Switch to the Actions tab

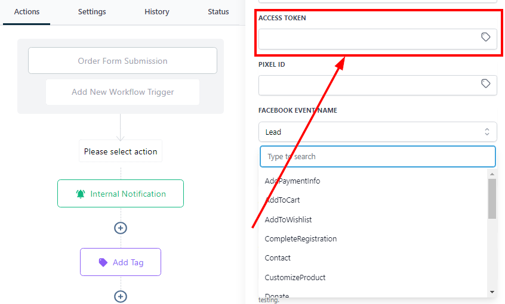point(26,12)
